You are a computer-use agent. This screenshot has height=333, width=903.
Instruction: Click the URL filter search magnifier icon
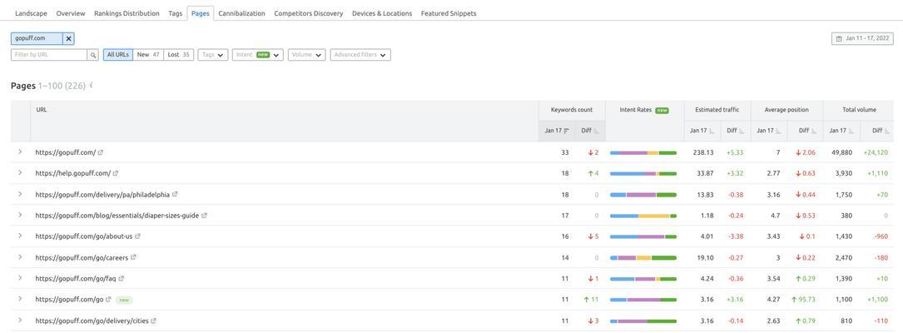coord(92,55)
